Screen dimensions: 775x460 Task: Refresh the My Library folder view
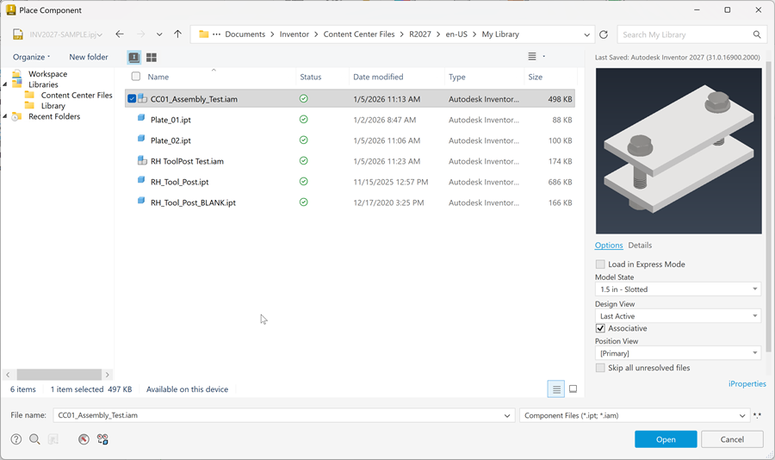click(x=604, y=34)
